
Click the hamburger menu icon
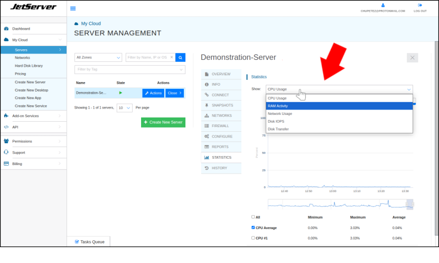point(73,8)
